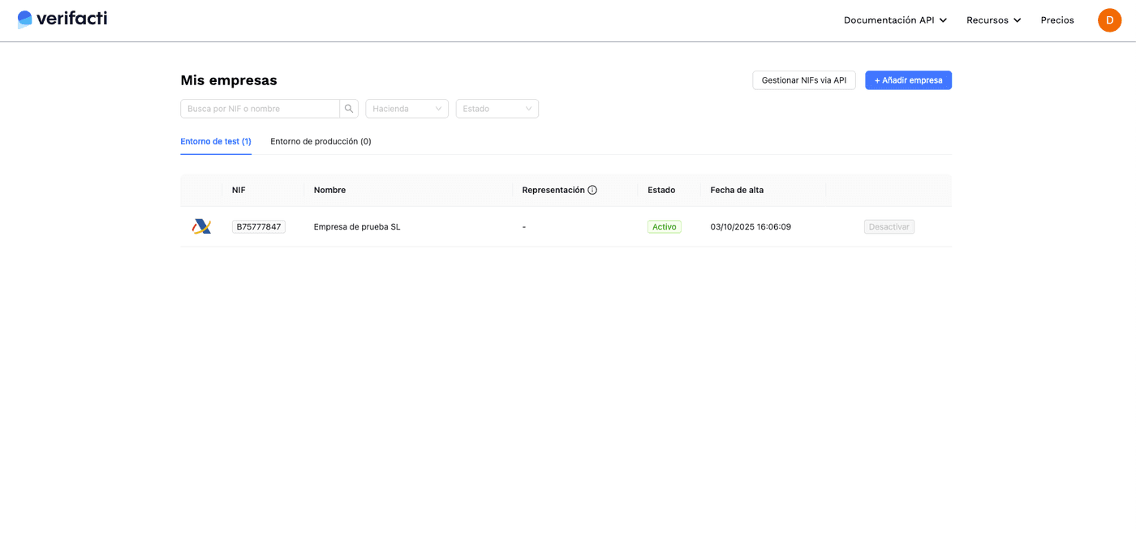1136x533 pixels.
Task: Open the Precios page link
Action: click(1057, 20)
